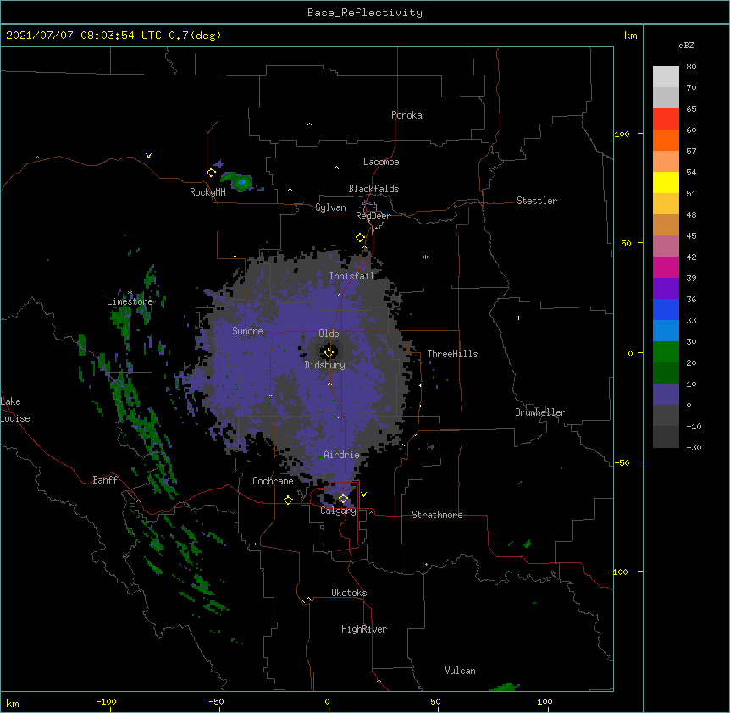Select the Sundre city label
The width and height of the screenshot is (730, 713).
(247, 331)
